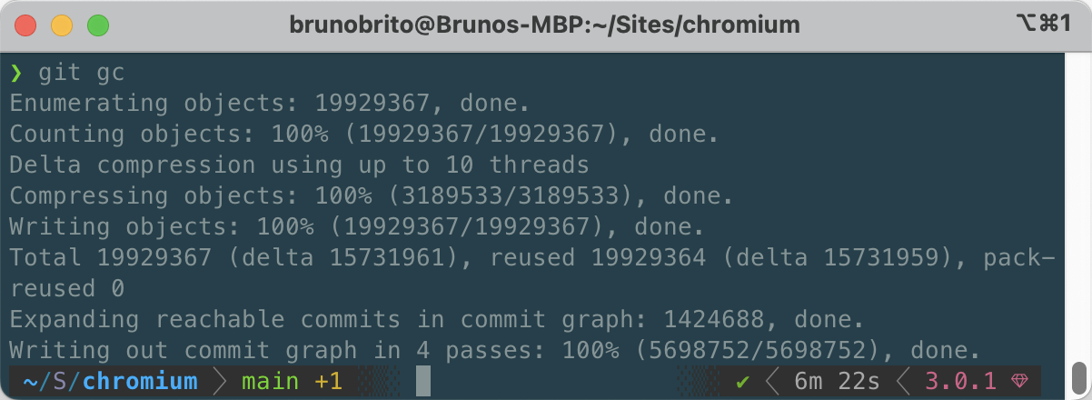Click the Enumerating objects output line
Screen dimensions: 1092x400
[x=270, y=104]
